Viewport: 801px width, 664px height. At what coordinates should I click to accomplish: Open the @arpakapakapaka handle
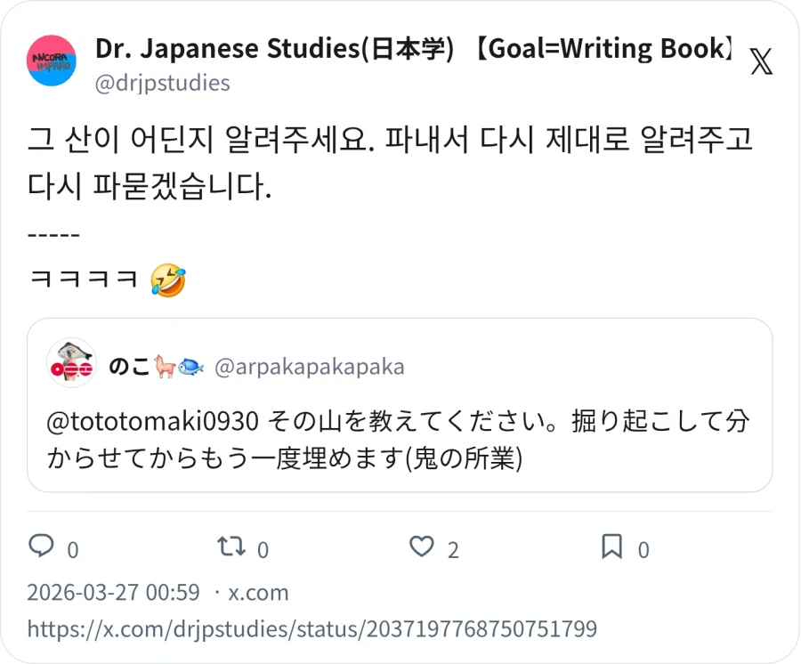(x=310, y=367)
